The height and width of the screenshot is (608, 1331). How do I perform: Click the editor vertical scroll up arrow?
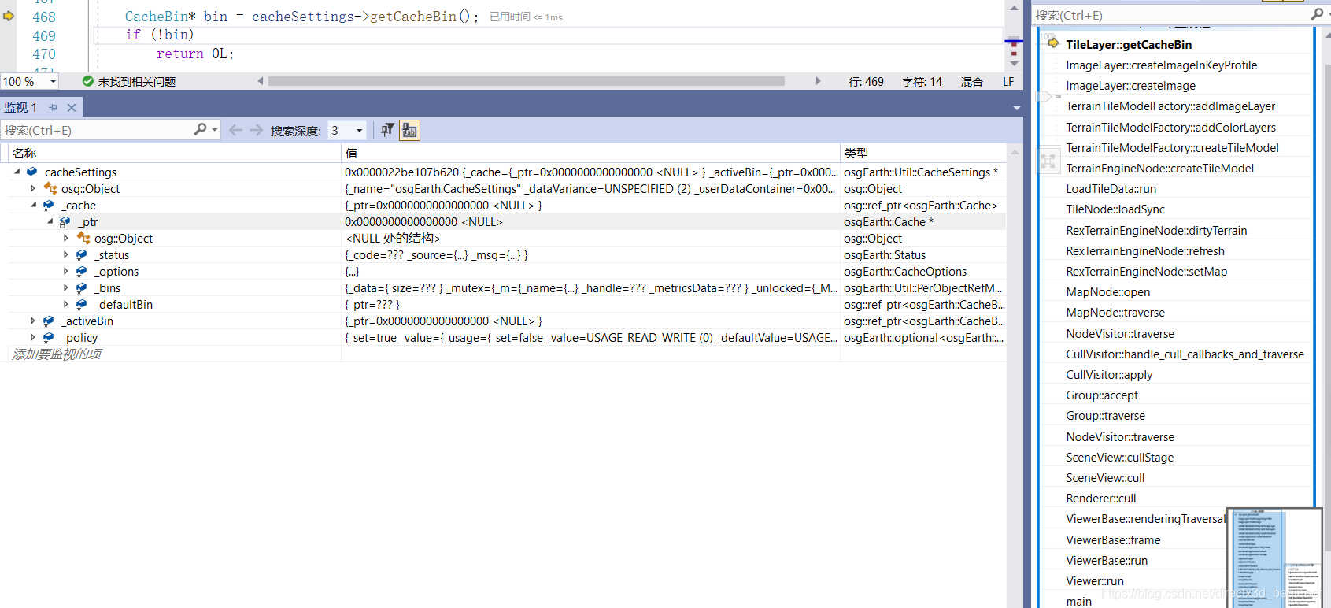click(x=1015, y=8)
